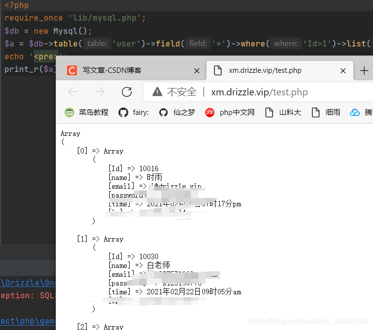Open the 菜鸟教程 bookmark
The image size is (373, 330).
click(x=87, y=112)
